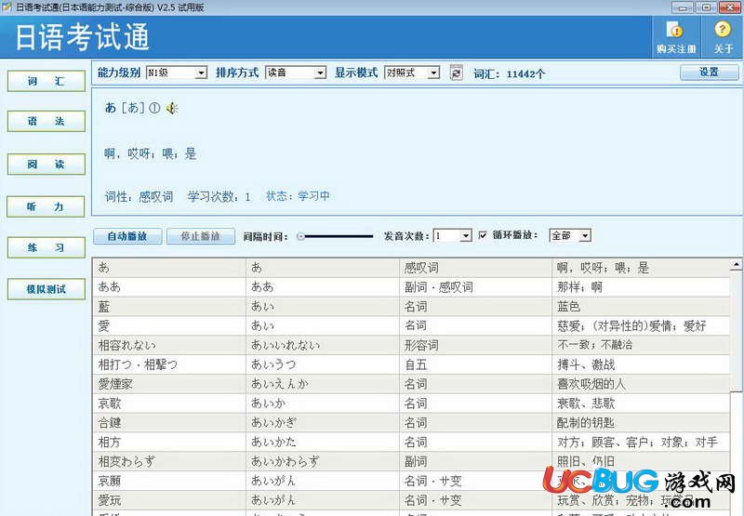Click the 喜欢吸烟的人 meaning cell
Screen dimensions: 744x516
pos(641,384)
